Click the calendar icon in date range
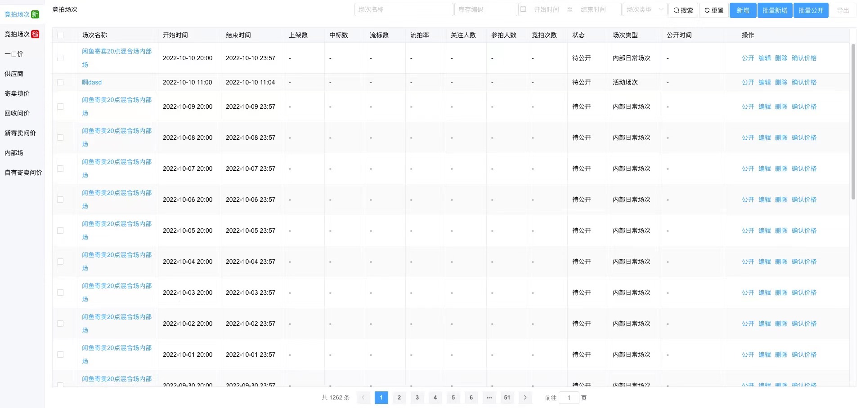 (523, 9)
